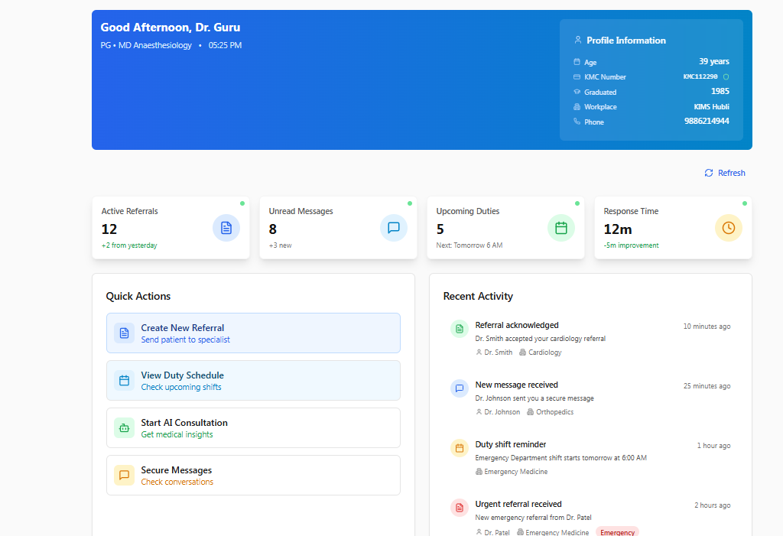Open the Upcoming Duties stat card
The image size is (783, 536).
pos(506,228)
